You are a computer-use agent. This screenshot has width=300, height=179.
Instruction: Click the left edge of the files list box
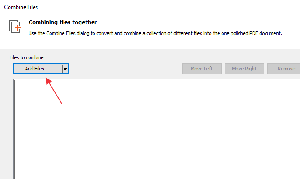click(14, 129)
